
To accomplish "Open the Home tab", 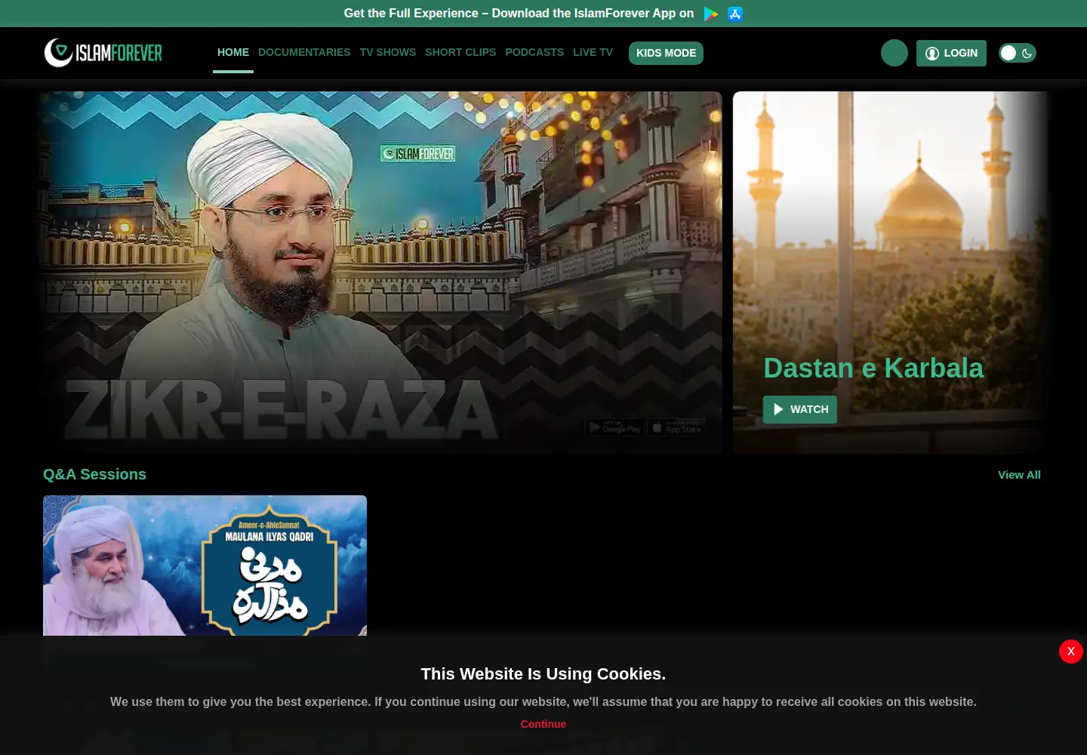I will (233, 53).
